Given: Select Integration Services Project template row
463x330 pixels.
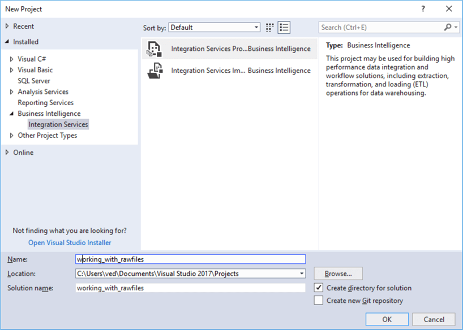Looking at the screenshot, I should click(229, 49).
